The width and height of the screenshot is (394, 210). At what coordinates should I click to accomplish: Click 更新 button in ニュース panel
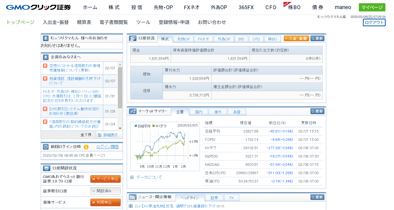click(317, 197)
